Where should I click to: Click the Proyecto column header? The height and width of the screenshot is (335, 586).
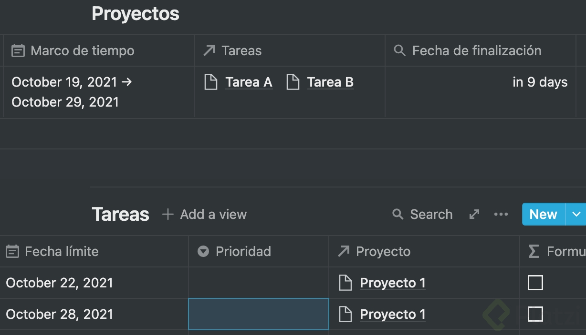(x=383, y=251)
